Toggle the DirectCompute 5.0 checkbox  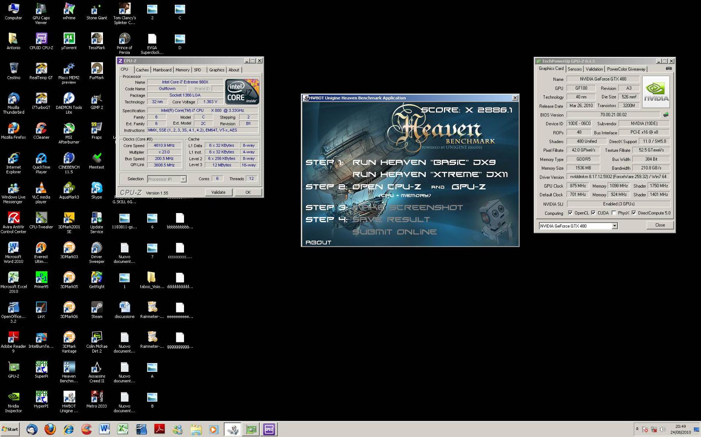tap(634, 213)
